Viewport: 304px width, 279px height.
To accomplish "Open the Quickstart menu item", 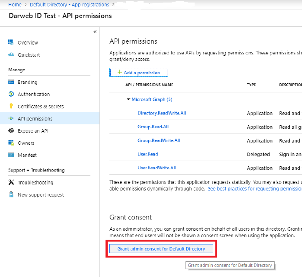I will pyautogui.click(x=29, y=55).
